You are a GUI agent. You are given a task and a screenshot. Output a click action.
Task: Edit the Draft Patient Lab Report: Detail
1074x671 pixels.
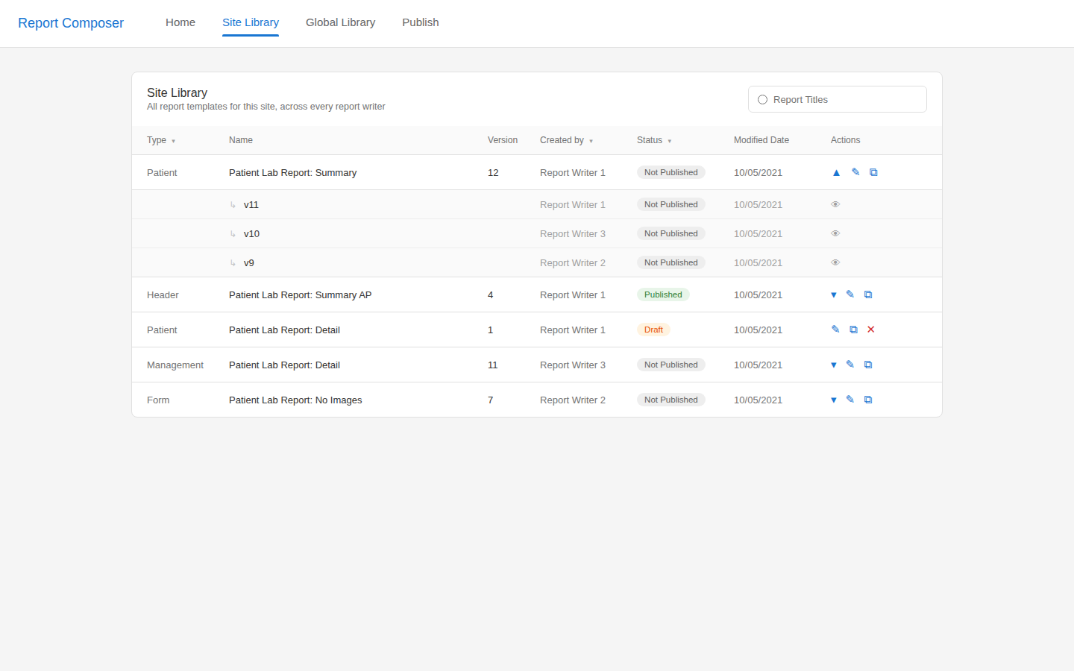835,330
